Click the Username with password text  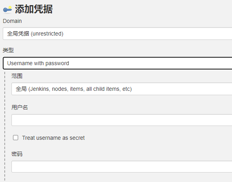tap(38, 63)
